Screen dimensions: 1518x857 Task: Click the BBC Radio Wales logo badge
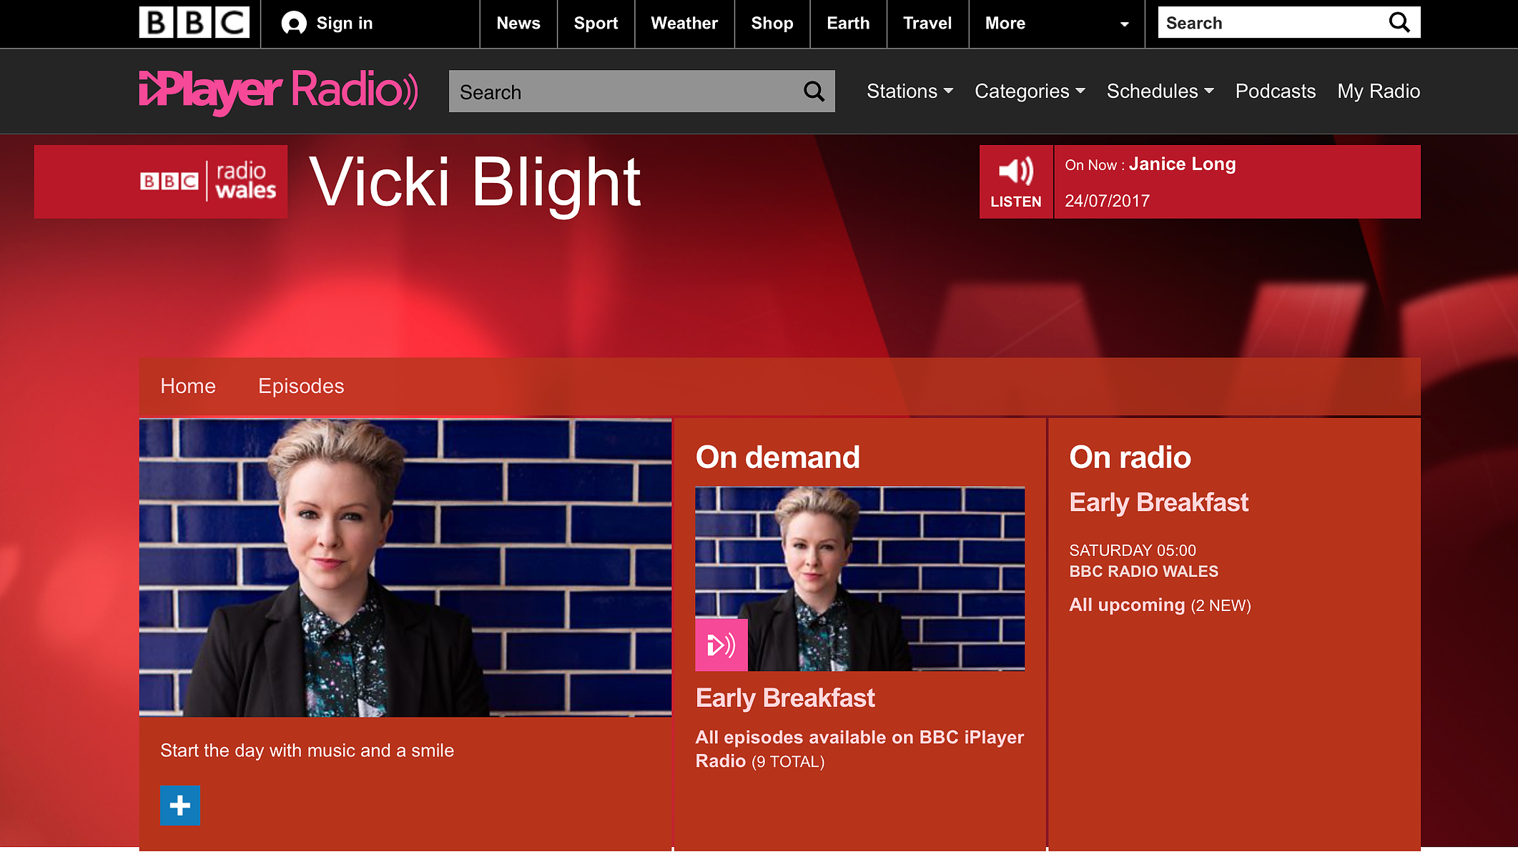tap(161, 182)
